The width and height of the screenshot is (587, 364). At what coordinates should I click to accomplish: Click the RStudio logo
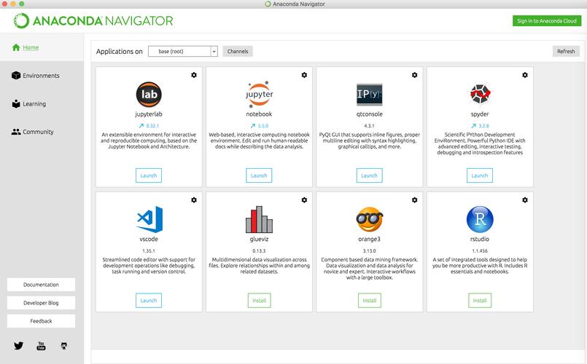(x=480, y=219)
